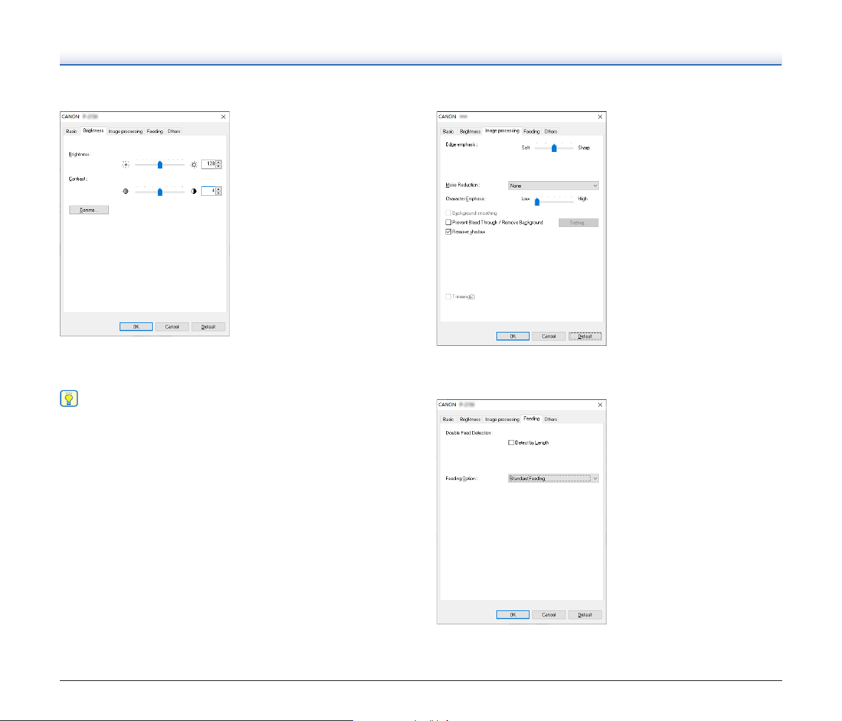Screen dimensions: 842x721
Task: Close the Feeding dialog with X
Action: click(600, 404)
